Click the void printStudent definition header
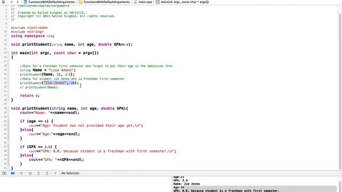The width and height of the screenshot is (342, 192). click(69, 108)
